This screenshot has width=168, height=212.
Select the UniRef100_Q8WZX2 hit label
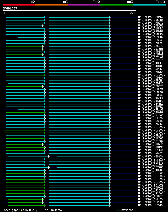(151, 95)
